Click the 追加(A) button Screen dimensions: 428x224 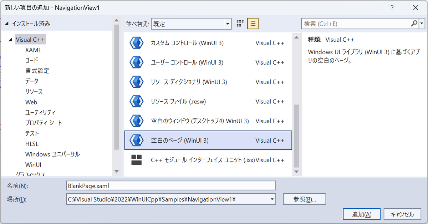point(362,214)
